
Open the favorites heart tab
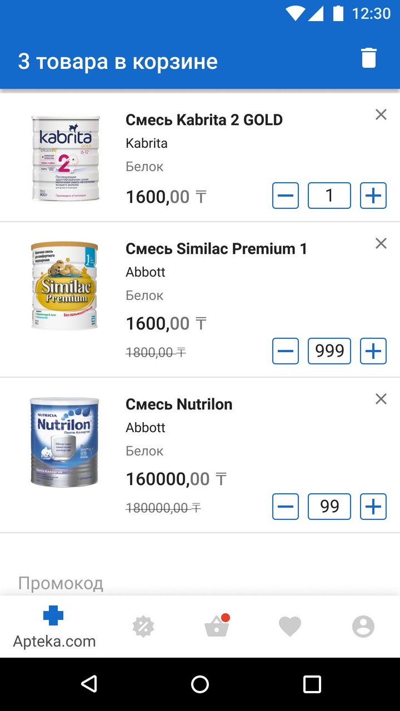point(289,627)
